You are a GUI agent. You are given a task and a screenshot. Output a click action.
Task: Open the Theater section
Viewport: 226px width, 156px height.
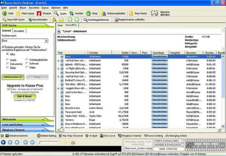44,14
